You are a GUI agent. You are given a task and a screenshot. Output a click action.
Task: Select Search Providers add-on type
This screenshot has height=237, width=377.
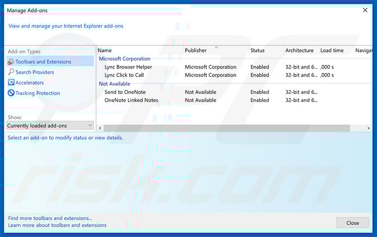(x=35, y=72)
